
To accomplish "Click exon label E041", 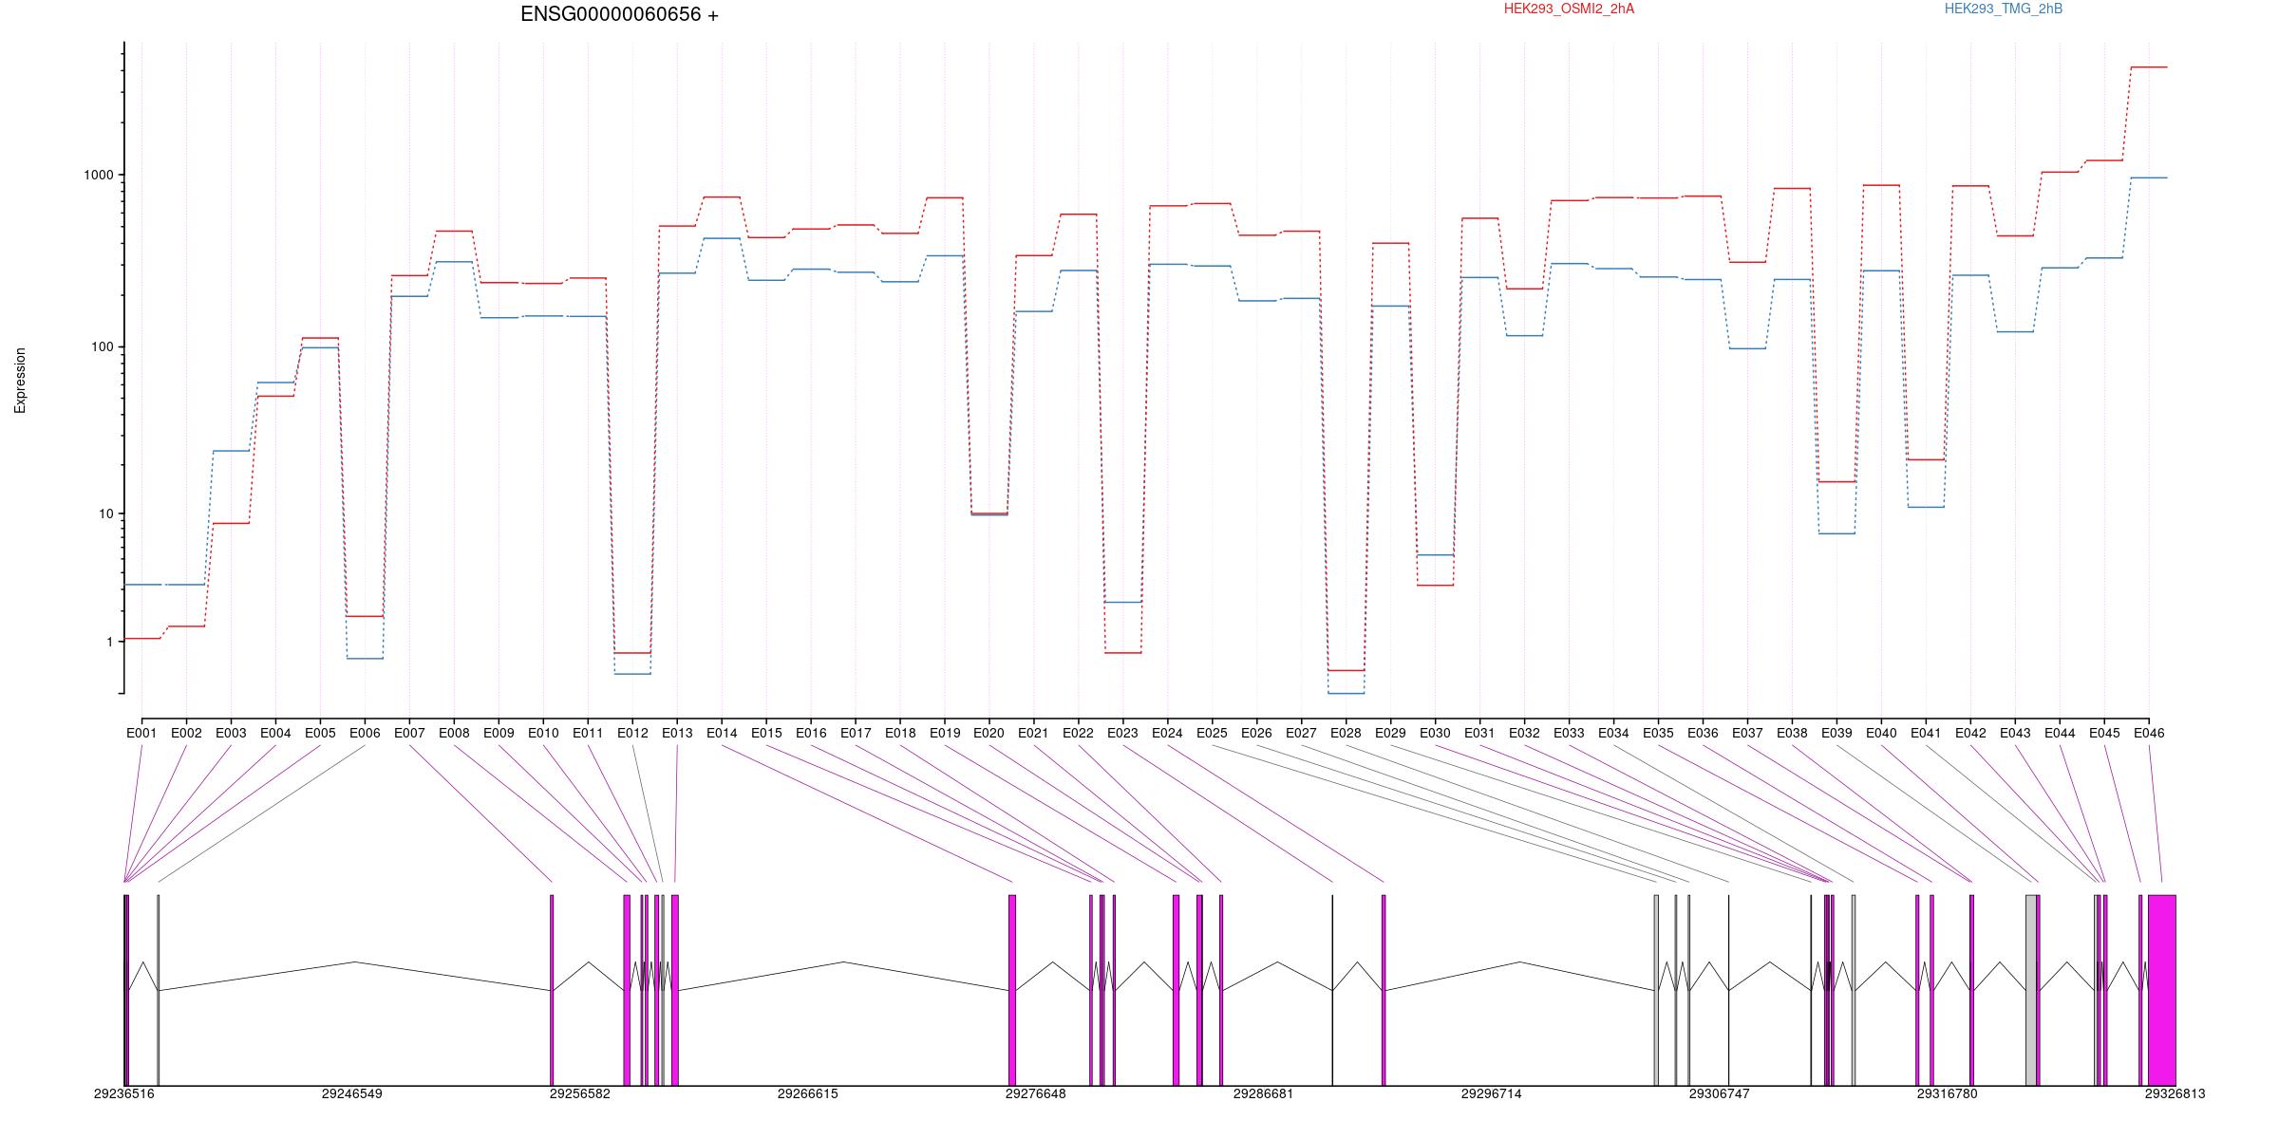I will tap(1926, 733).
